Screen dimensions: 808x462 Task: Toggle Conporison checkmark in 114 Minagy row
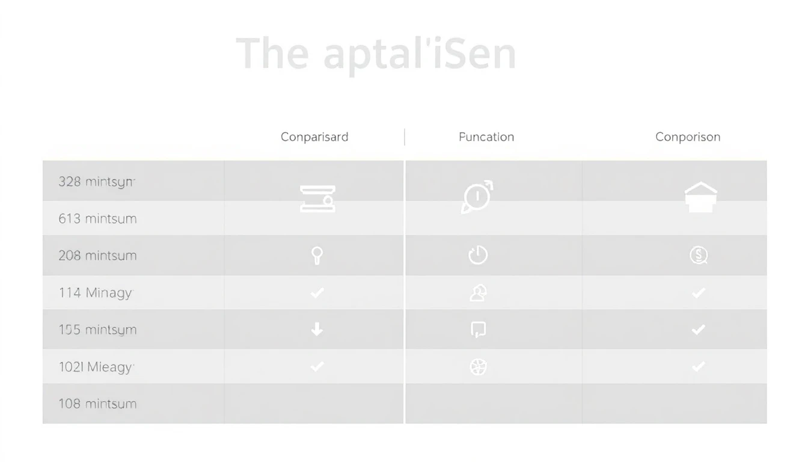[x=699, y=293]
